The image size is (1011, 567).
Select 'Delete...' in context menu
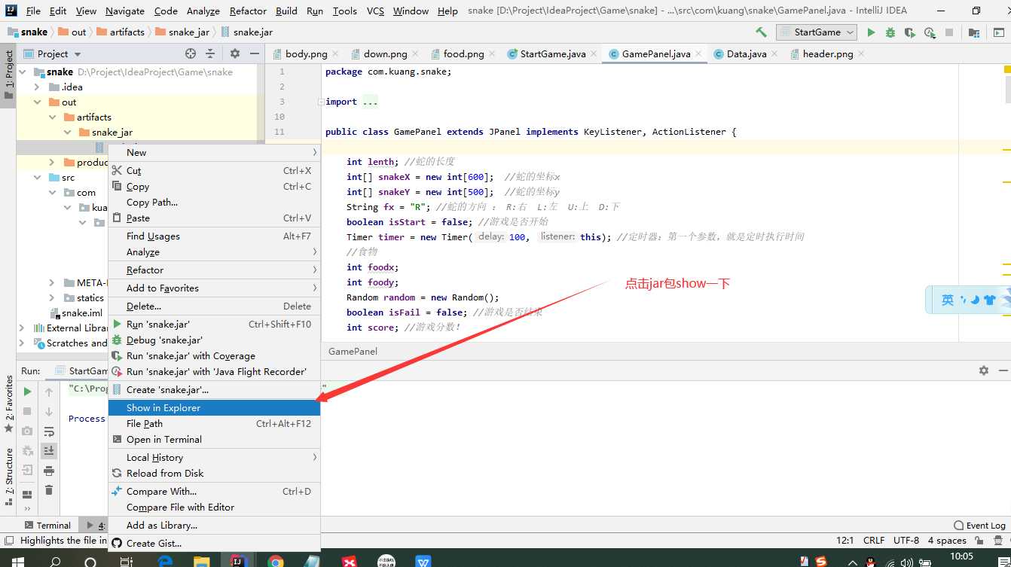tap(214, 306)
